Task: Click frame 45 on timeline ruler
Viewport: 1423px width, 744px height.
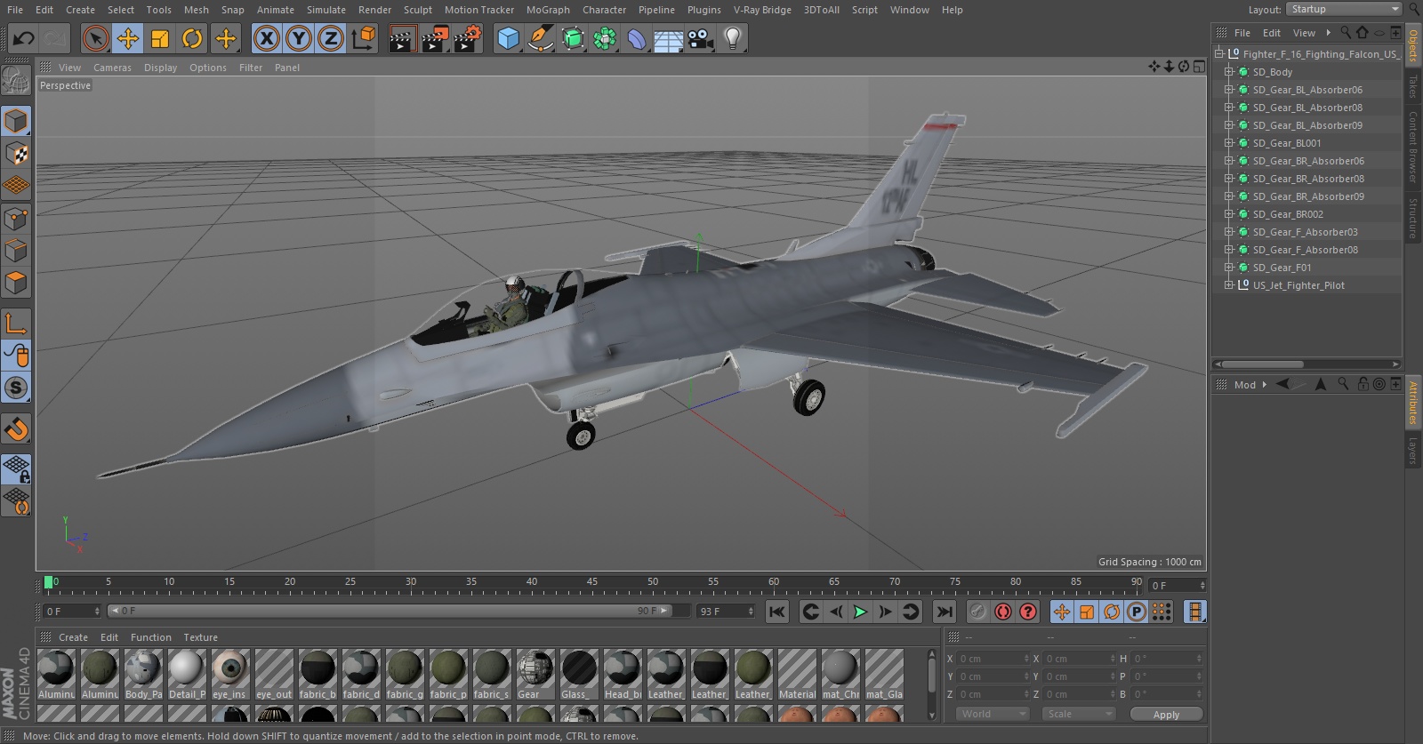Action: tap(592, 582)
